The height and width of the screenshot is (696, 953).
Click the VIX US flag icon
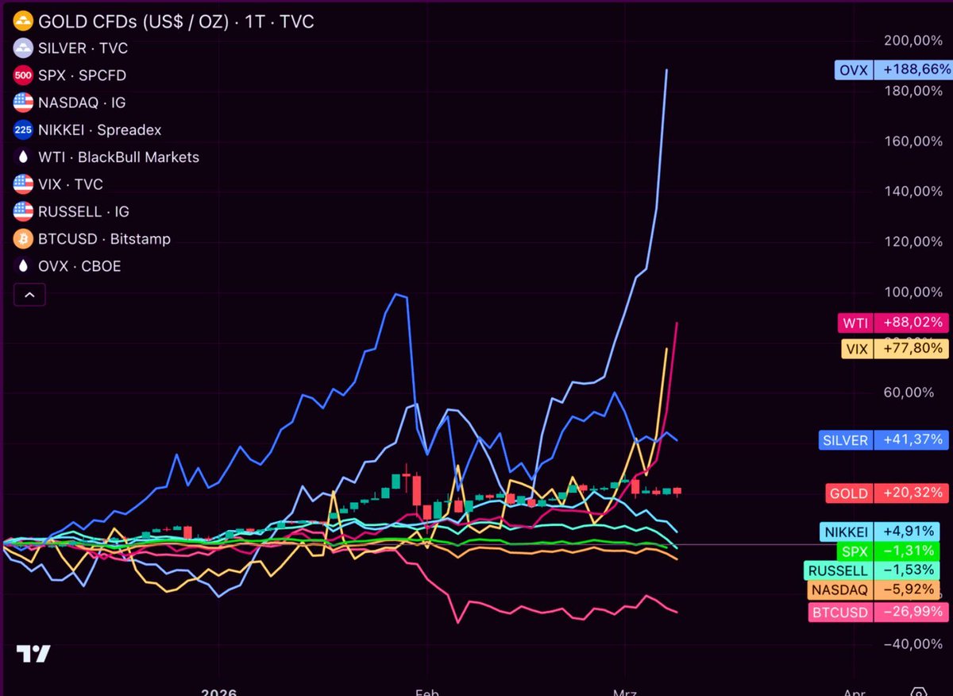click(24, 184)
